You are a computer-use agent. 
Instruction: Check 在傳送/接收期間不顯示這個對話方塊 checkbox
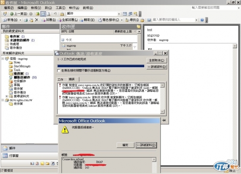point(59,71)
